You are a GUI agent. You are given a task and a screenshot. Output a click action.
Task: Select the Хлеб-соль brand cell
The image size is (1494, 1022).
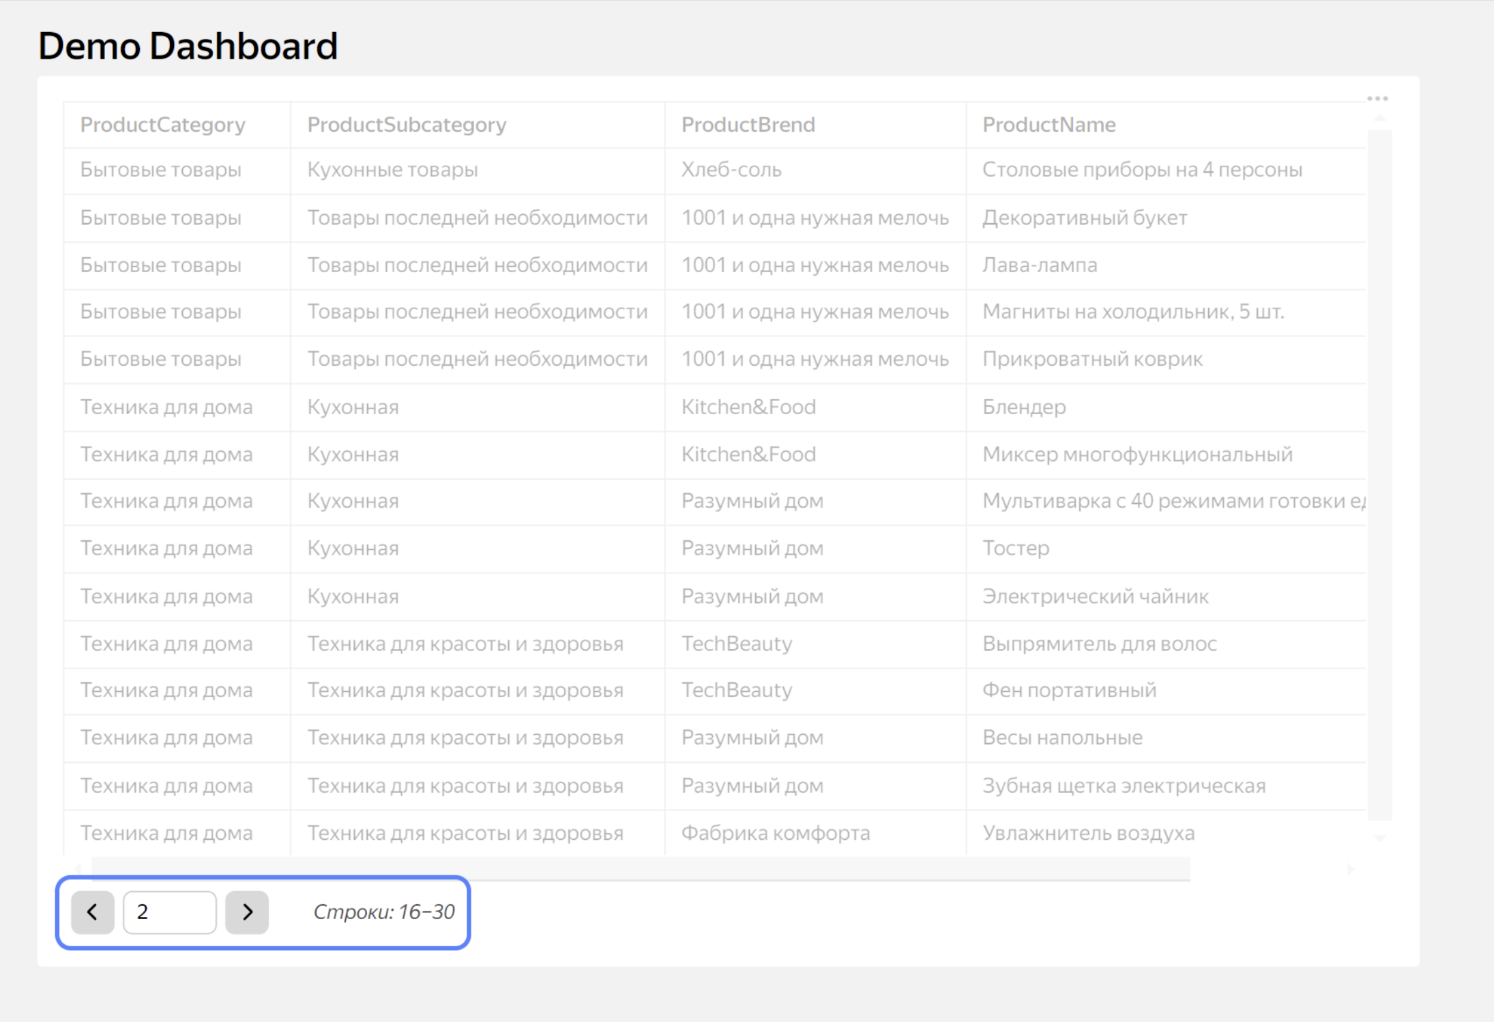click(731, 170)
